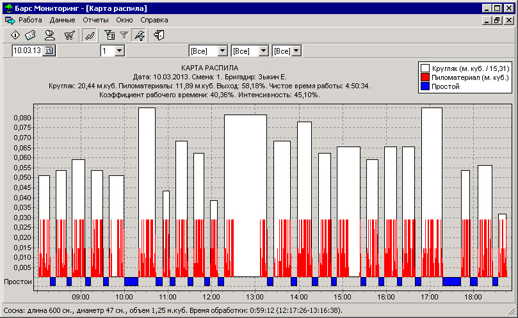
Task: Open the calendar picker beside the date
Action: tap(49, 51)
